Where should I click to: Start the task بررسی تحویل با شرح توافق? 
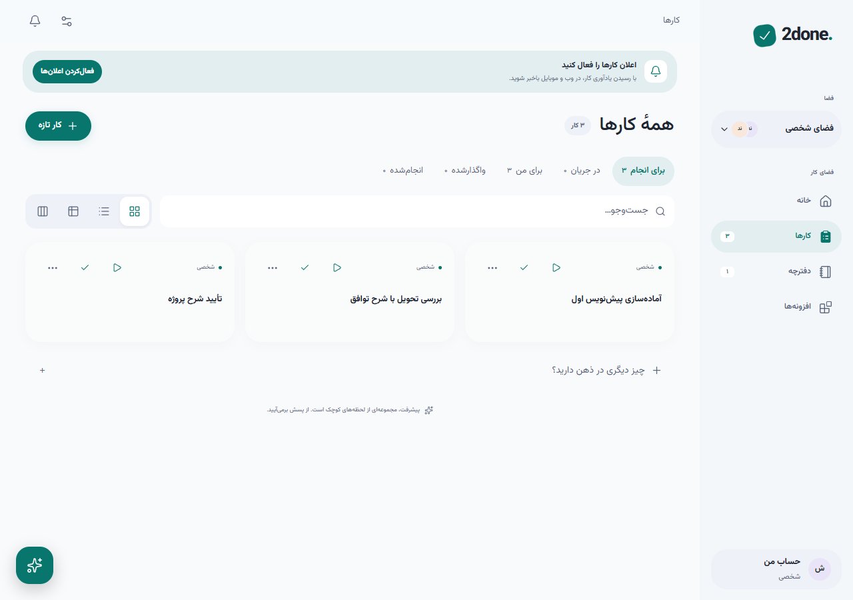click(x=337, y=267)
